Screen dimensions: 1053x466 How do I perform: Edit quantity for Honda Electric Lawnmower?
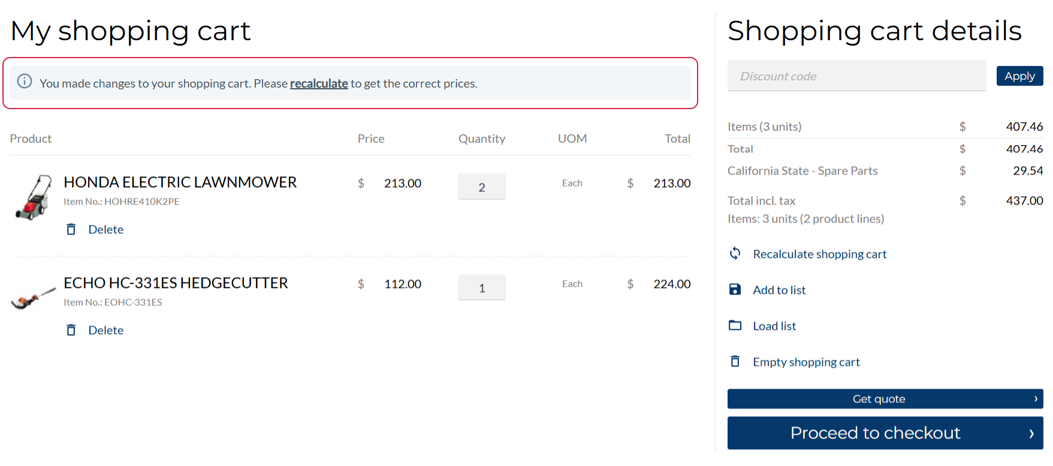481,187
